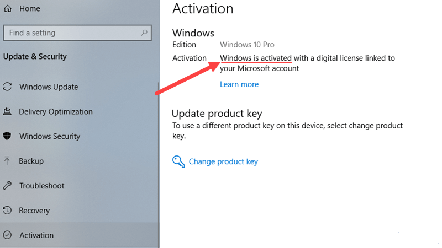This screenshot has height=248, width=442.
Task: Click the Recovery clock icon
Action: pos(7,211)
